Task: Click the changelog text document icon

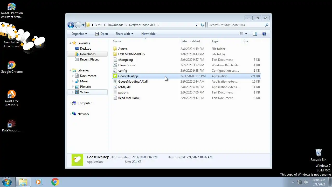Action: (x=115, y=60)
